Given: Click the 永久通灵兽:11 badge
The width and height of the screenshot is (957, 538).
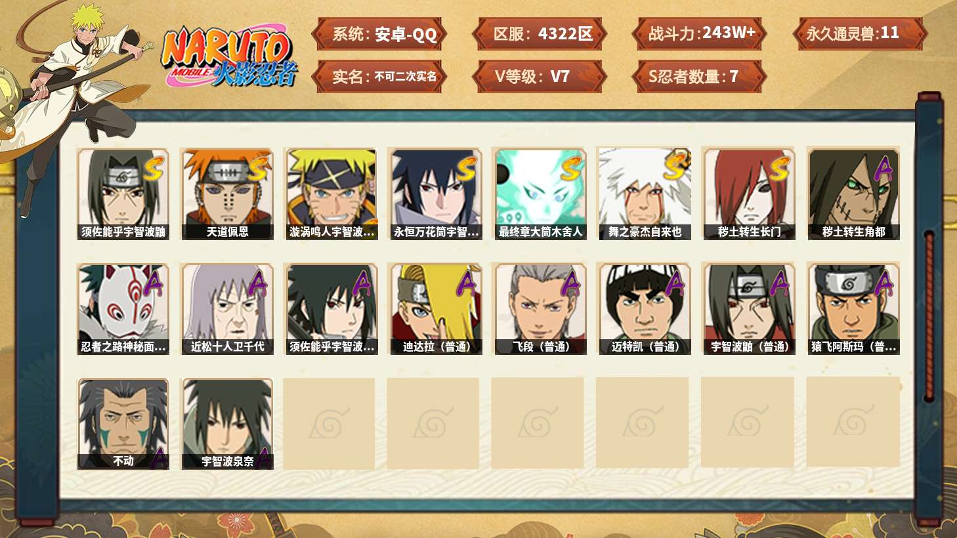Looking at the screenshot, I should click(859, 33).
